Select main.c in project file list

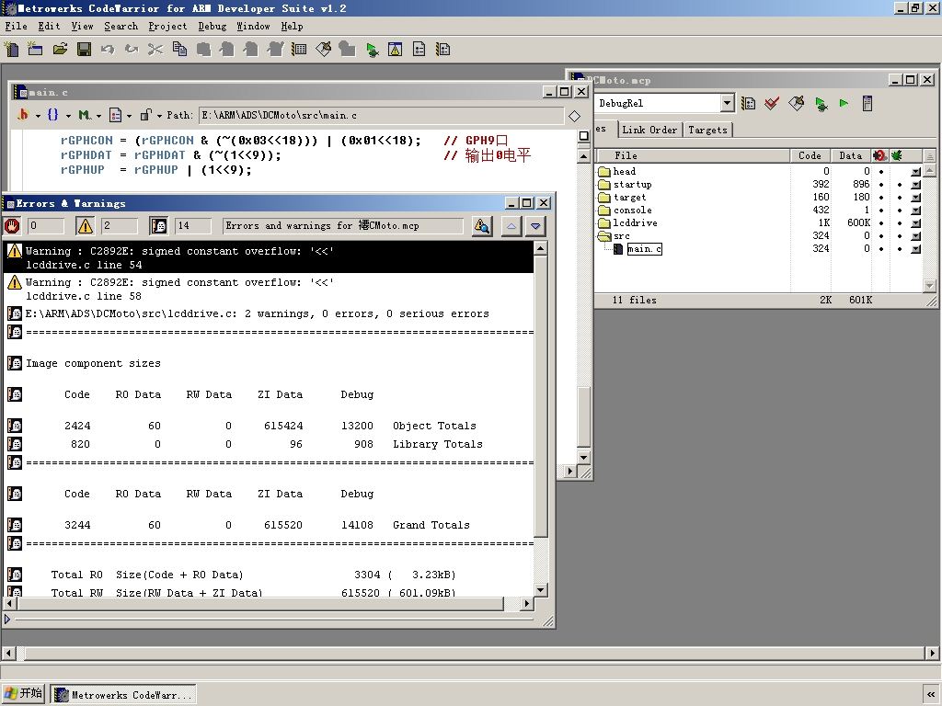click(x=644, y=248)
